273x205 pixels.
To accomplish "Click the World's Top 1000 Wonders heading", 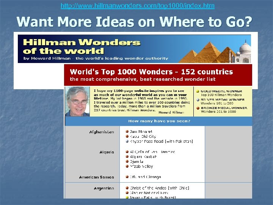I will [151, 72].
